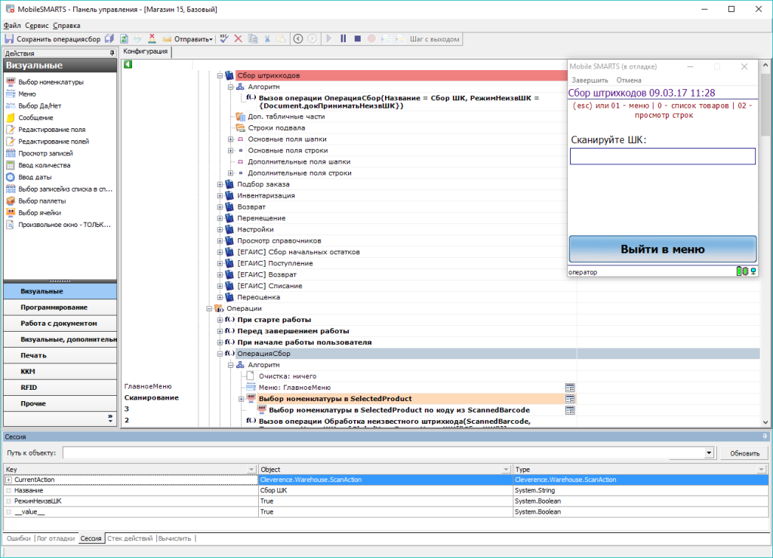
Task: Select the Редактирование полей action
Action: tap(54, 141)
